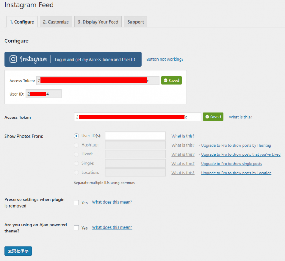
Task: Open What is this? link for Liked
Action: click(x=183, y=154)
